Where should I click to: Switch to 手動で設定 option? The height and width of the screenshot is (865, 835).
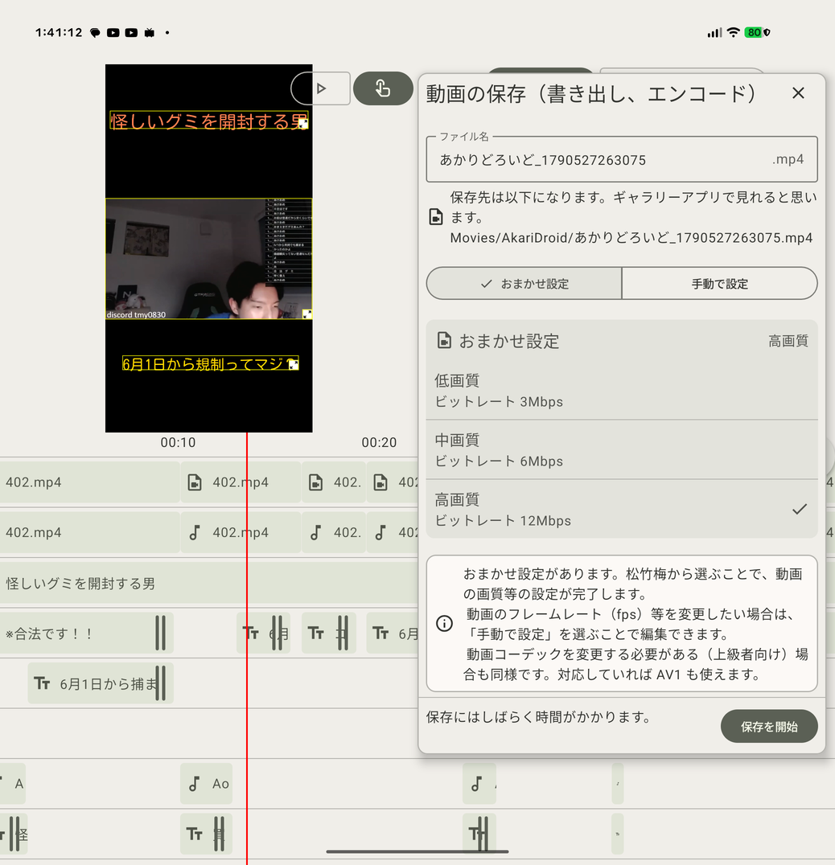click(x=719, y=284)
